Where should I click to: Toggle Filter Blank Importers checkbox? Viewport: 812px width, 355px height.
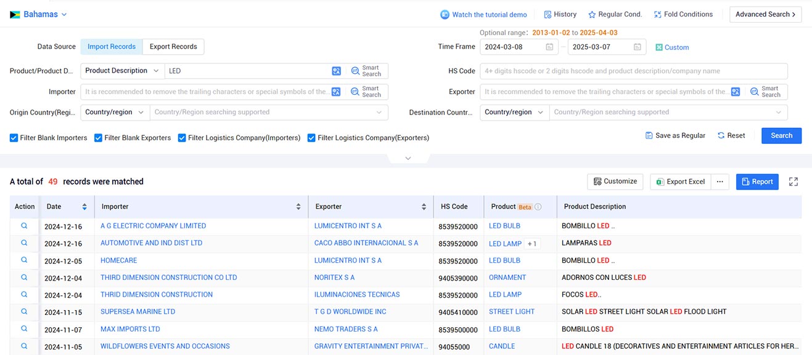14,138
